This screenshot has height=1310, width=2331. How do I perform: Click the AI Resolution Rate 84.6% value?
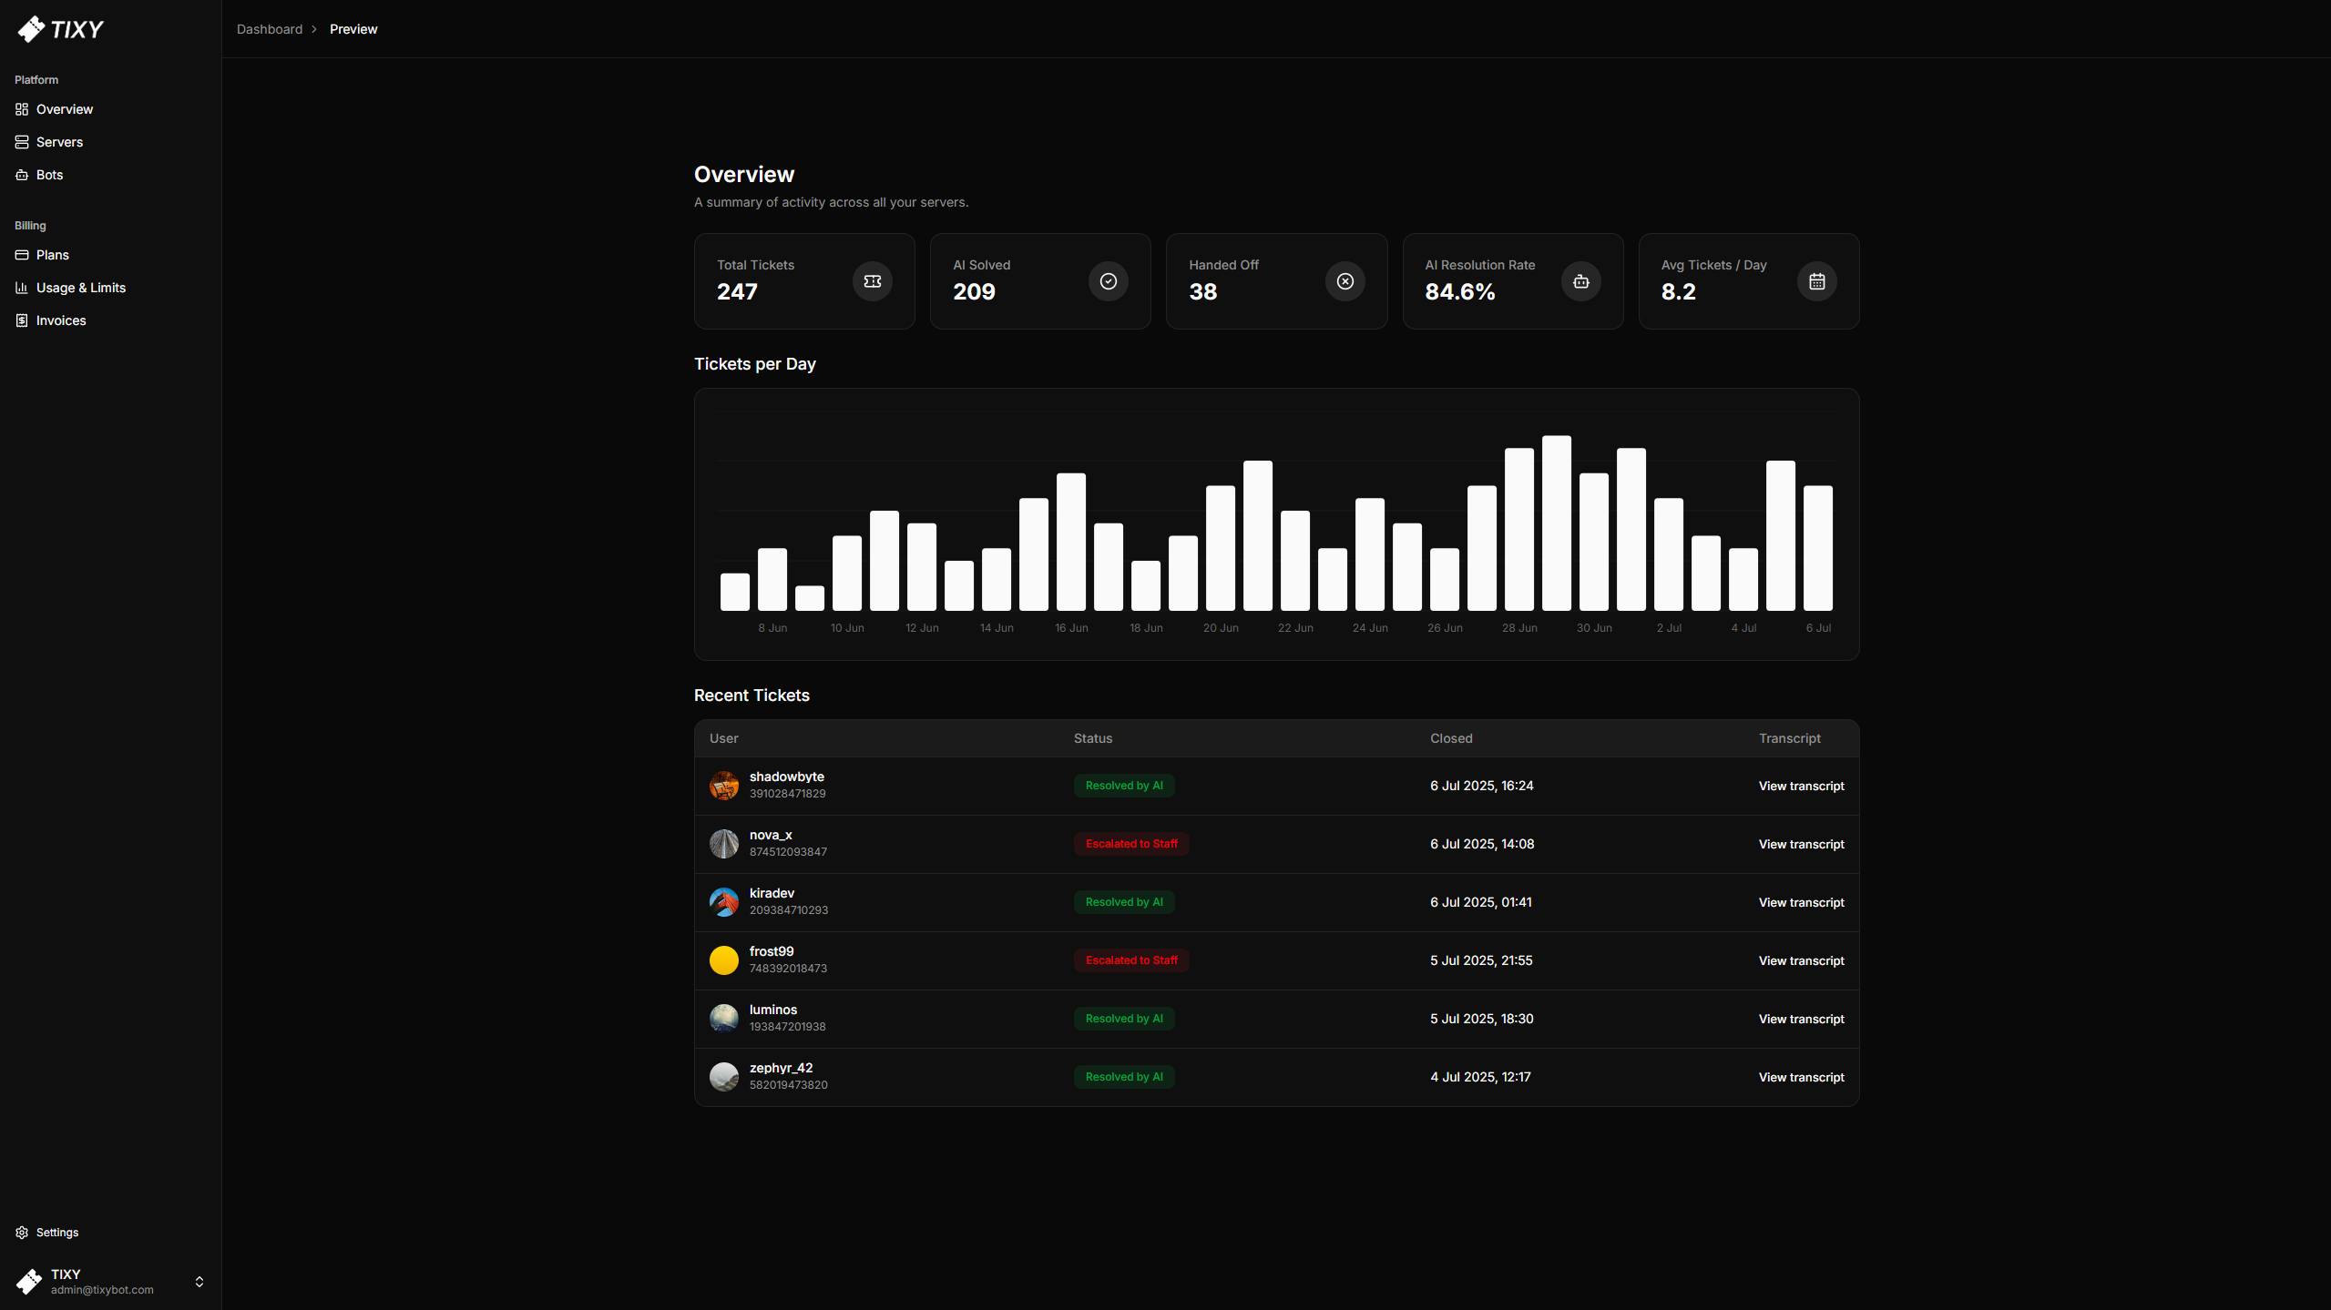1459,292
